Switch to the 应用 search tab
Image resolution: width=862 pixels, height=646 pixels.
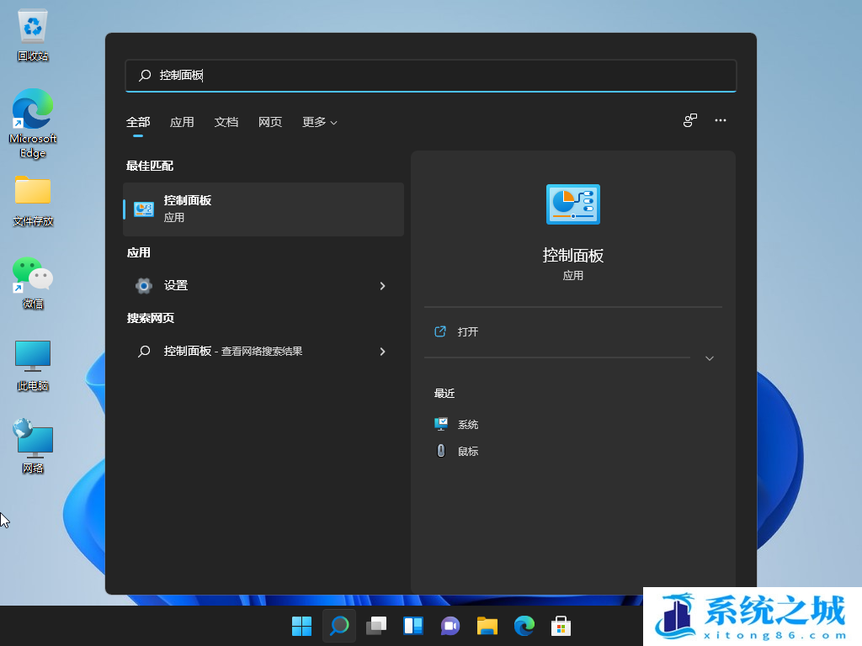pos(182,122)
